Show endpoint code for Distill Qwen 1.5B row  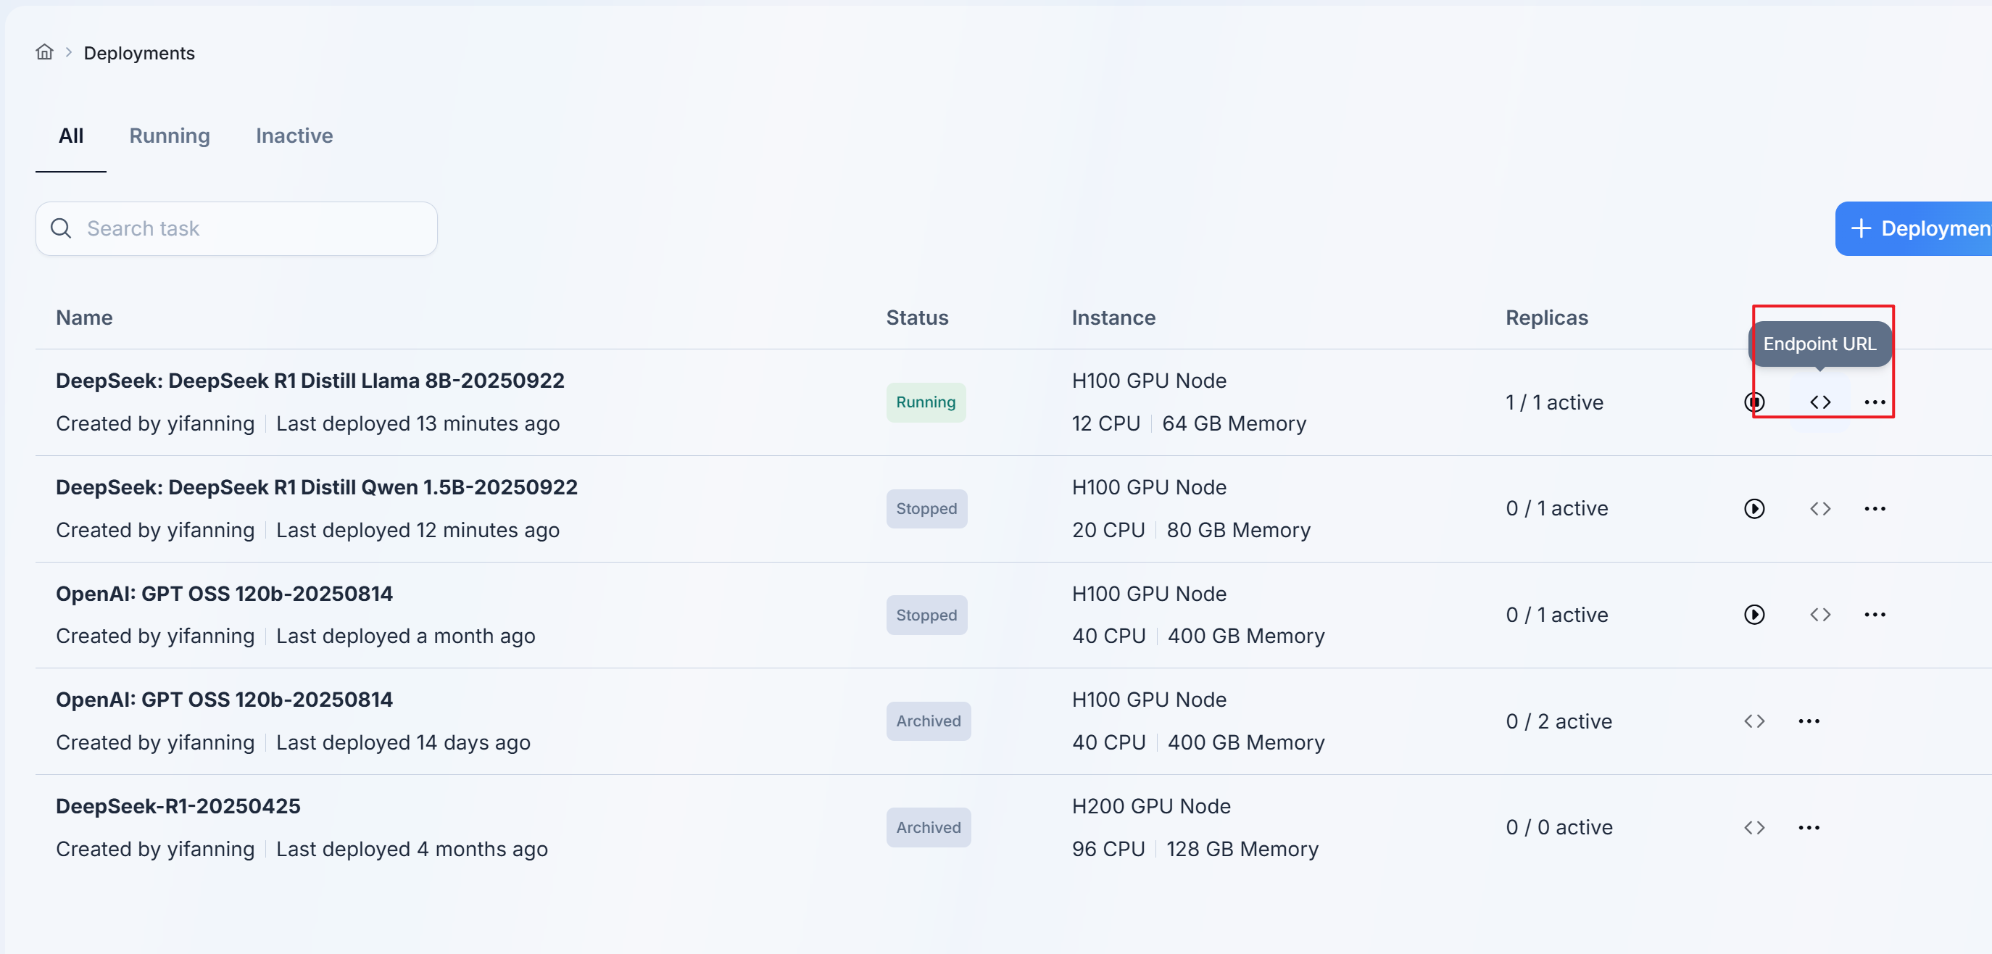pos(1819,509)
